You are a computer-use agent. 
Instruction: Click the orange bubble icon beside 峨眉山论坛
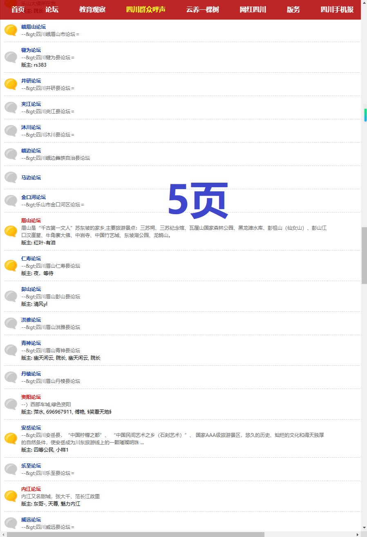(11, 30)
